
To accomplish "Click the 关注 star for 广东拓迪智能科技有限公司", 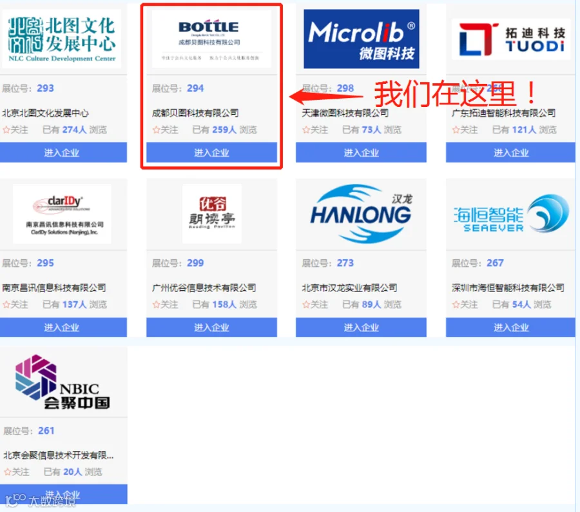I will pyautogui.click(x=456, y=130).
